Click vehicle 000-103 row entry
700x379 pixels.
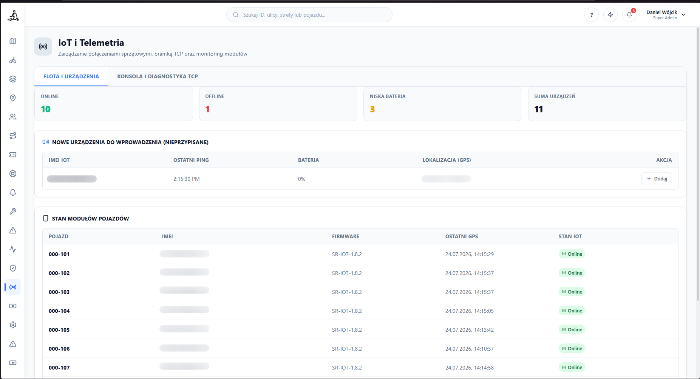(360, 292)
